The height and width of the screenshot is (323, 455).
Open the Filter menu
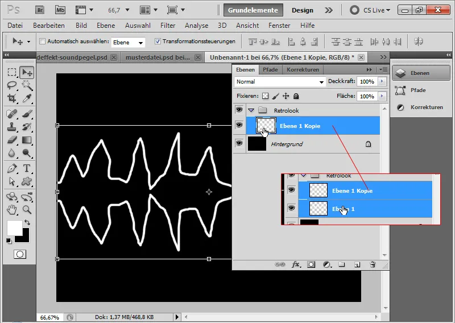[168, 26]
